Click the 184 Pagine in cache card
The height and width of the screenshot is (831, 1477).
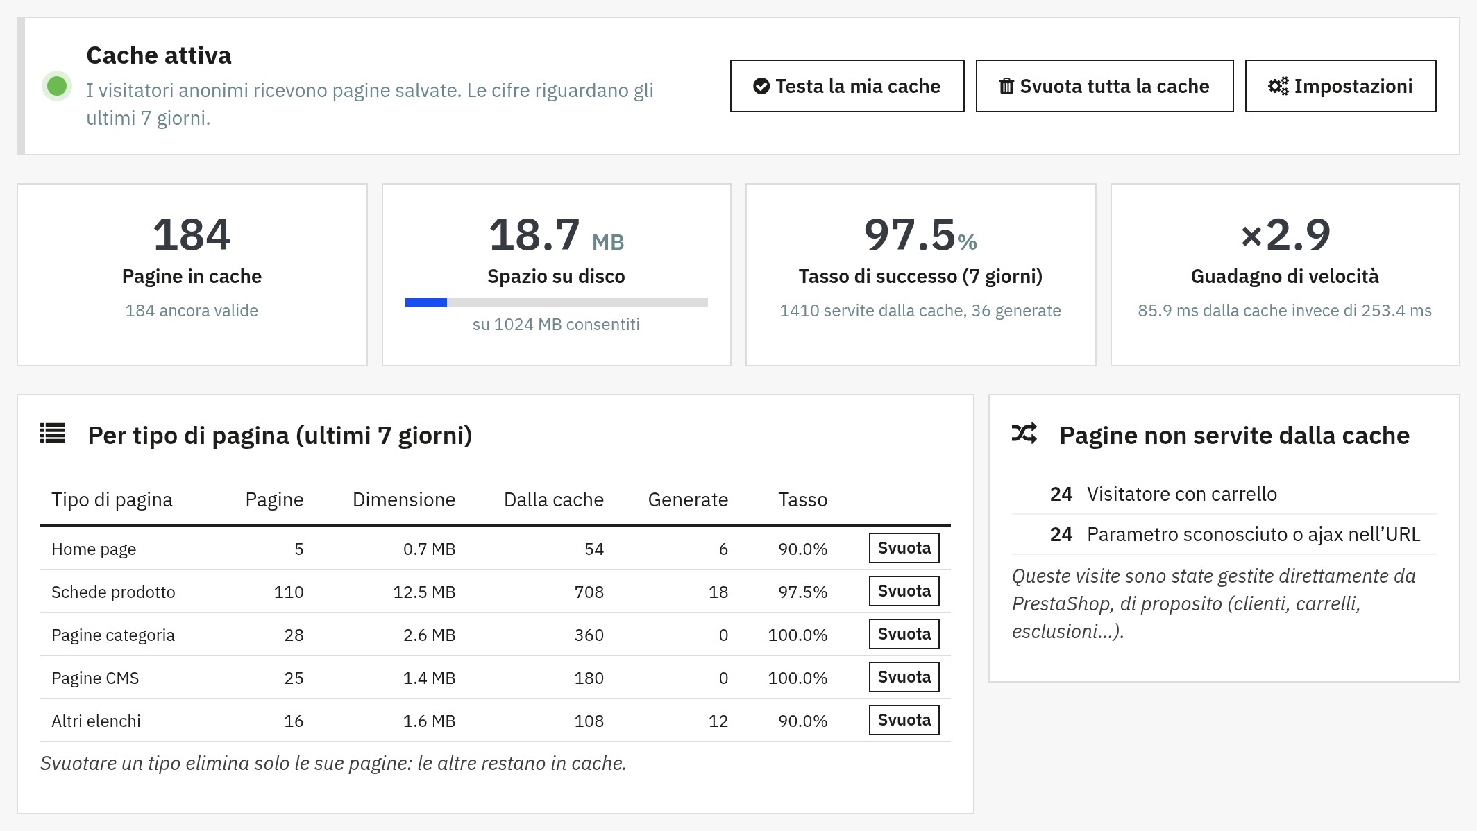192,275
